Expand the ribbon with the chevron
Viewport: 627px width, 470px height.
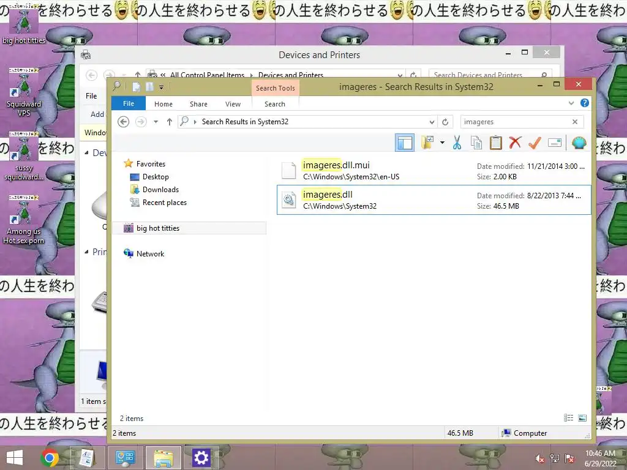pos(571,103)
